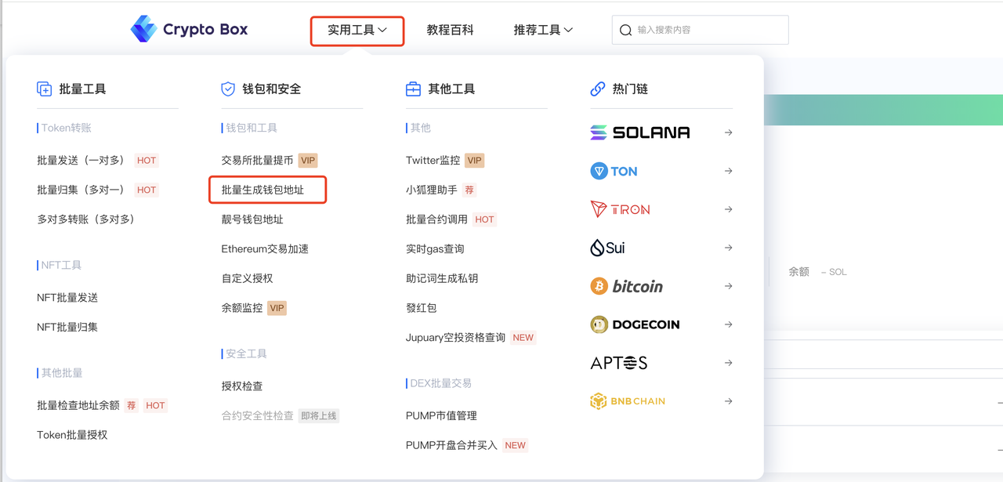
Task: Click the TRON chain logo
Action: click(620, 209)
